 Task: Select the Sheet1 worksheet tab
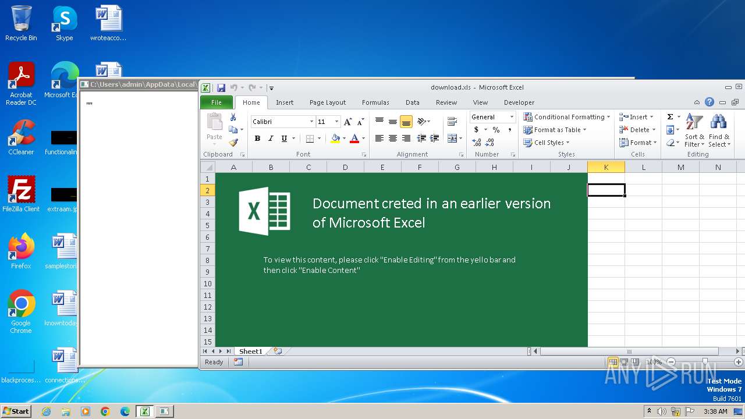point(251,351)
